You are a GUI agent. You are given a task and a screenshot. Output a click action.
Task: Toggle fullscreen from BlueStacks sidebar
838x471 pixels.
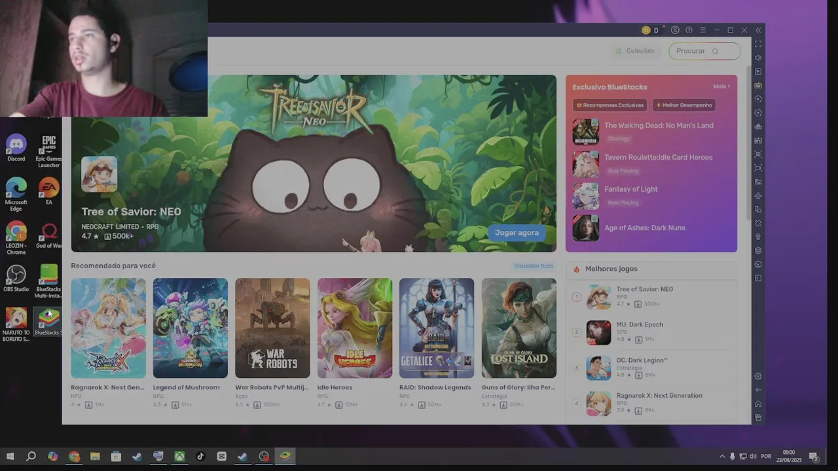pos(758,44)
